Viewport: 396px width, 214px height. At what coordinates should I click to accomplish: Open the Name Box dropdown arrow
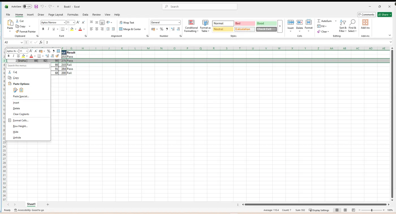click(22, 42)
